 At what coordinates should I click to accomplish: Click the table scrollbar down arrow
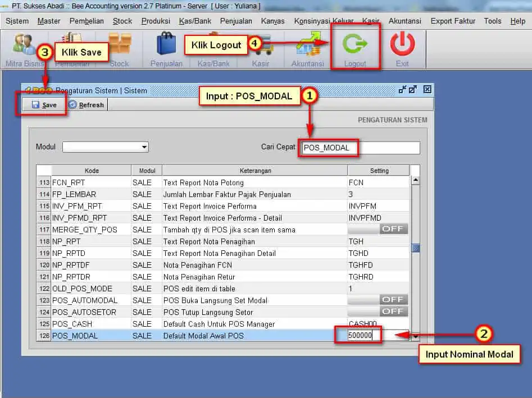coord(415,336)
